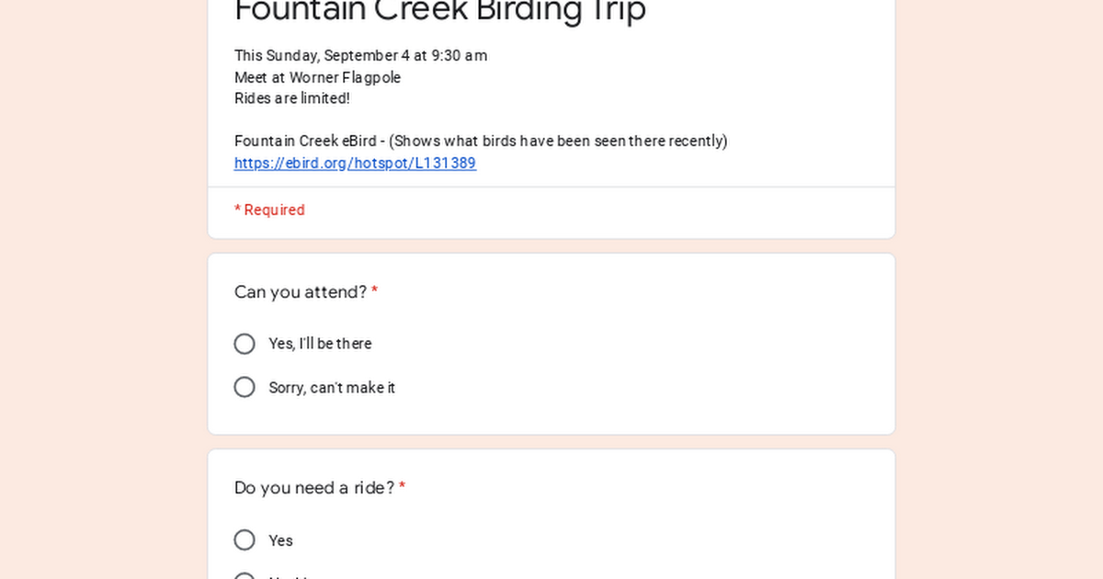Click the "Yes" label under the ride question

point(280,540)
